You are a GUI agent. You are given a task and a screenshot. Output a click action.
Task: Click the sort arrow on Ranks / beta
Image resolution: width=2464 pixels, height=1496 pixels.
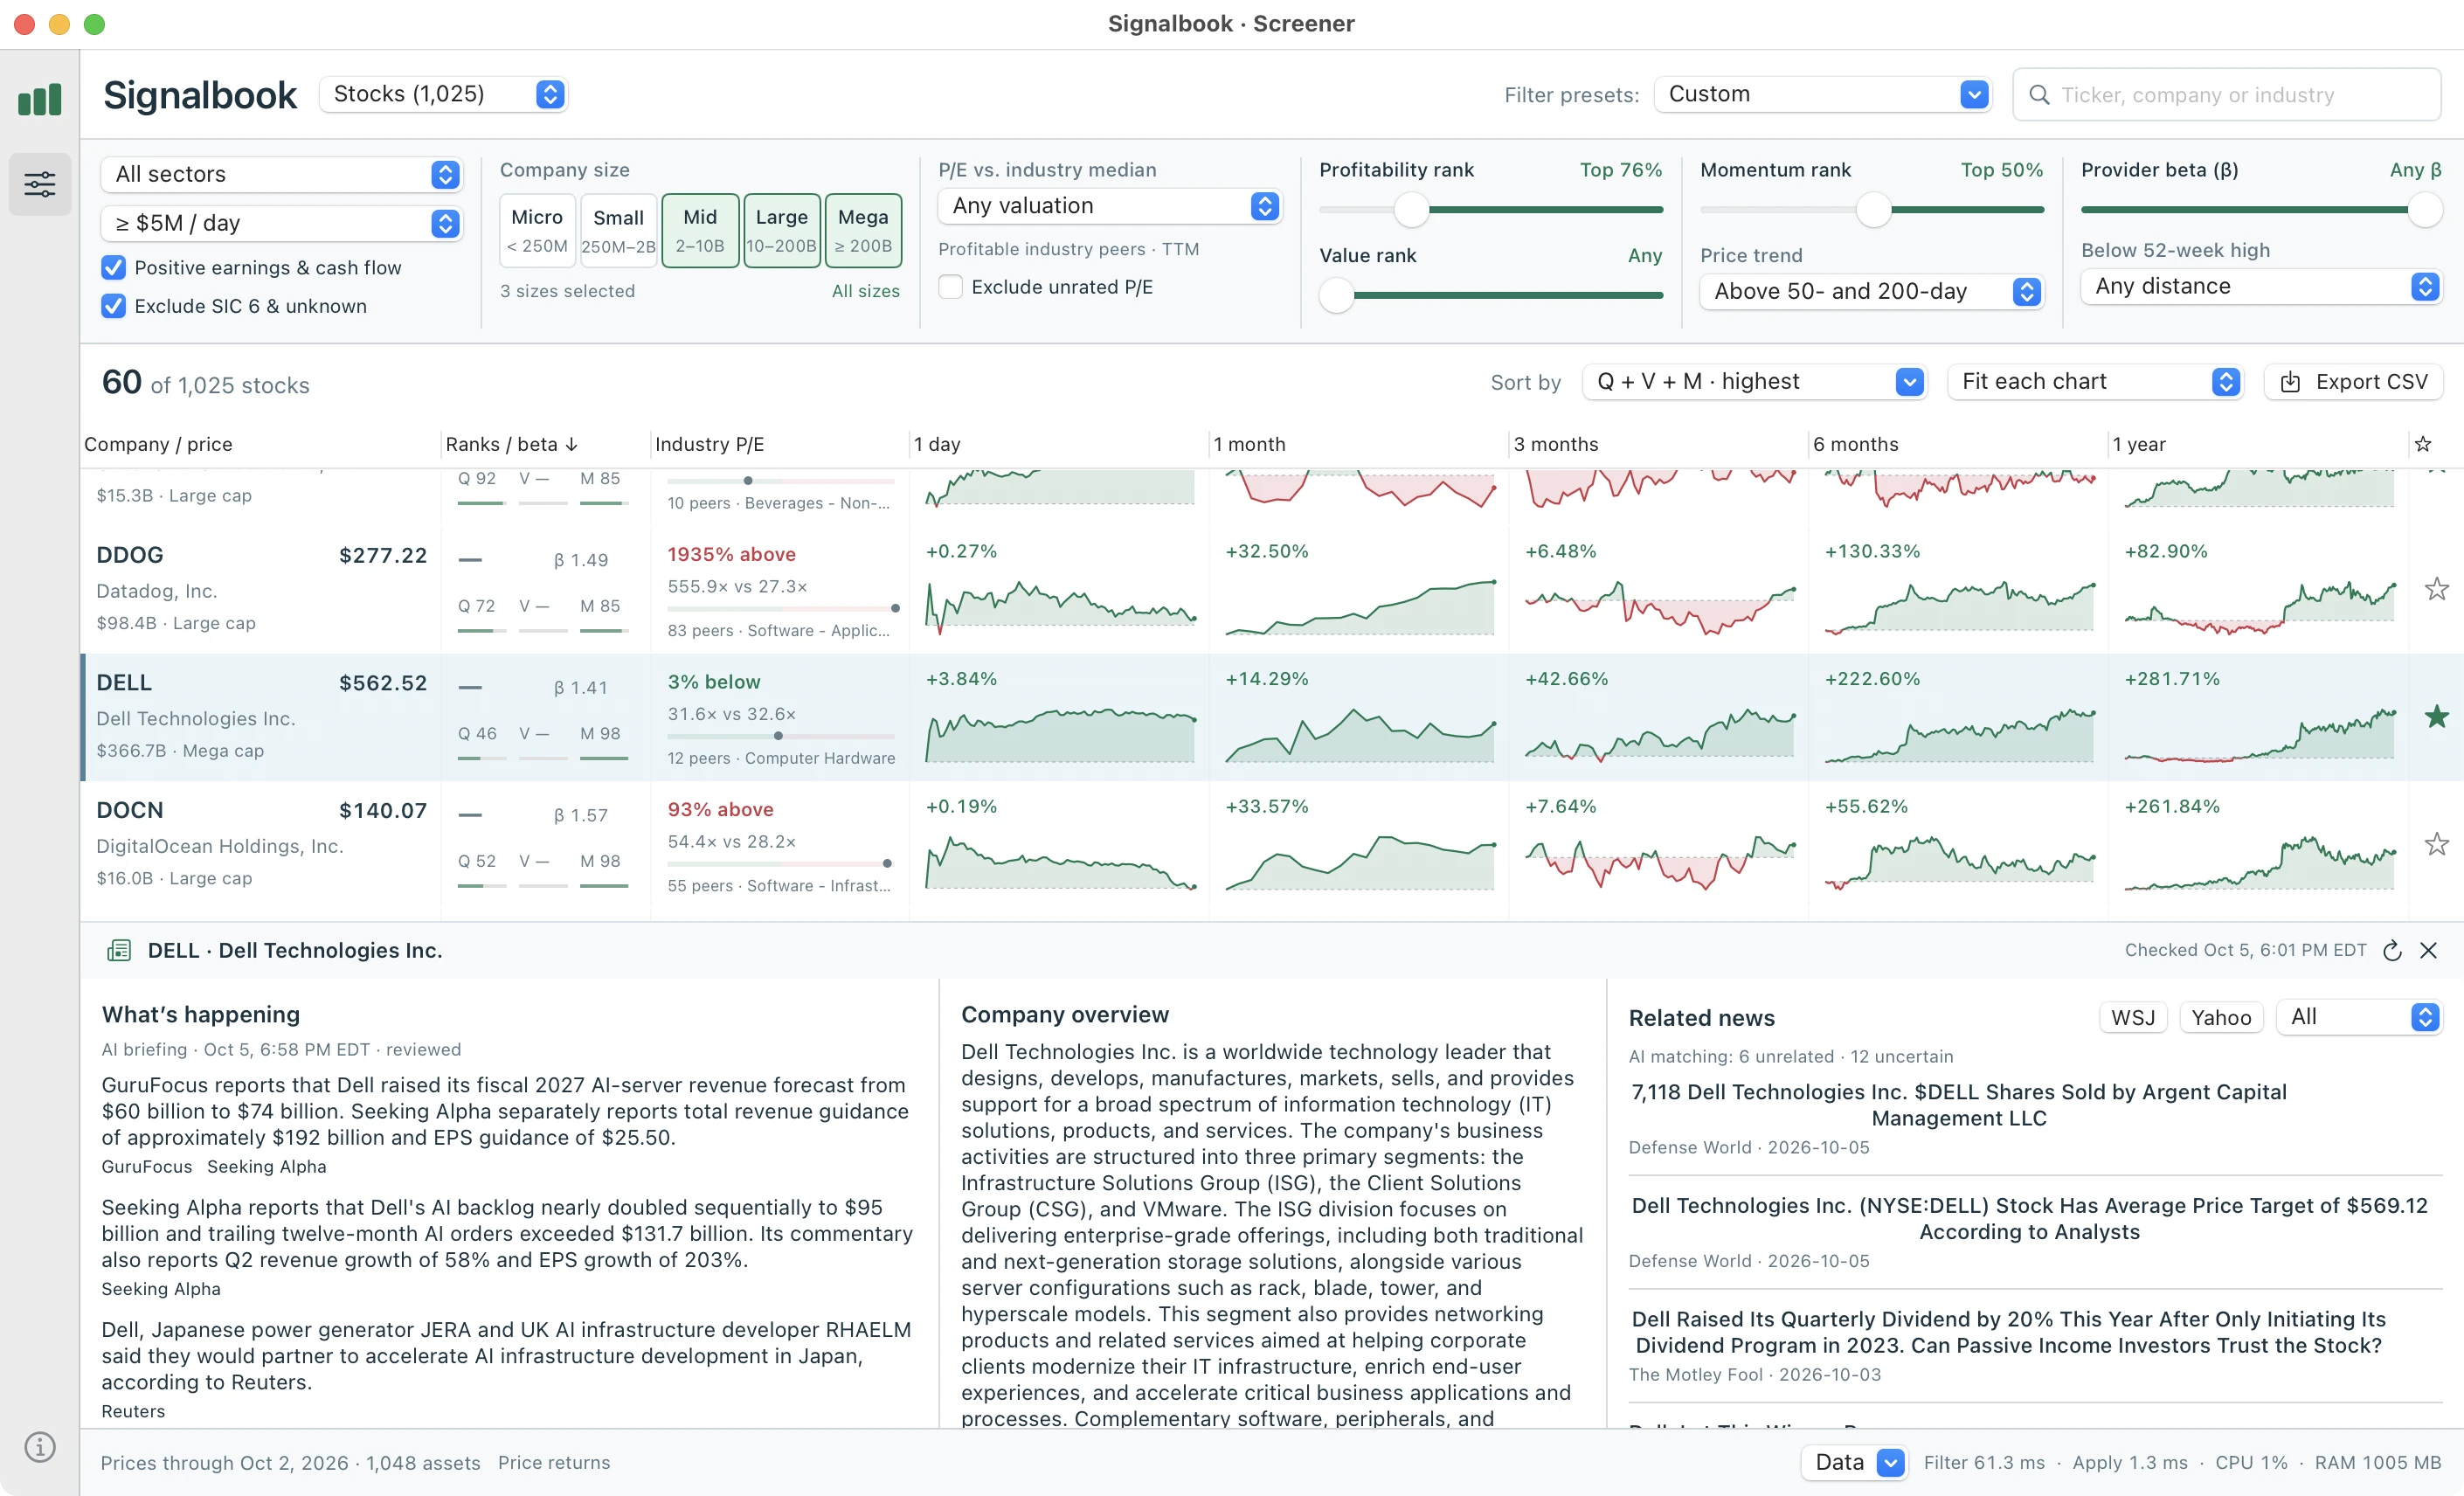click(x=572, y=444)
